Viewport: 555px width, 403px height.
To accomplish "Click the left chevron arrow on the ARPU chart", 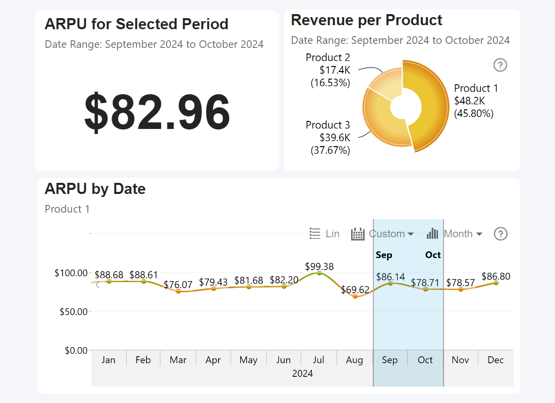I will 98,285.
